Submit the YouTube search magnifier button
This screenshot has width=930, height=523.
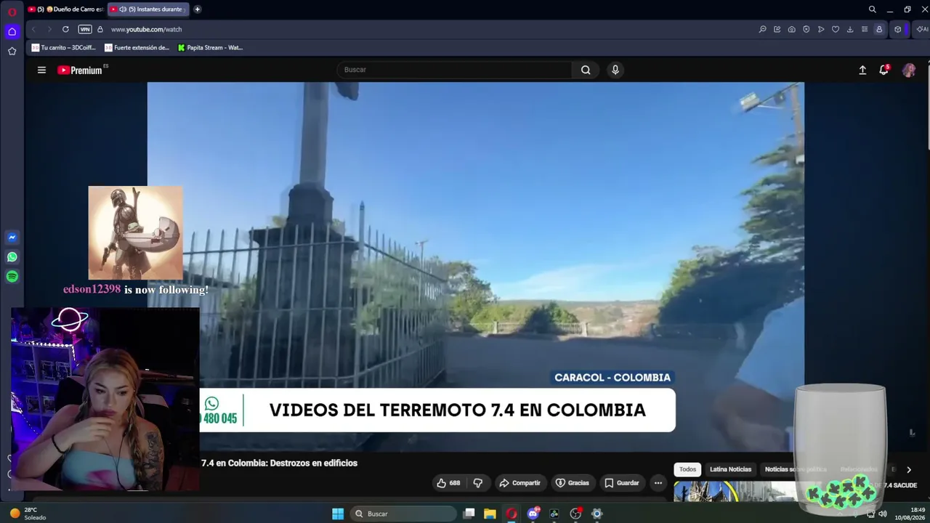[586, 70]
